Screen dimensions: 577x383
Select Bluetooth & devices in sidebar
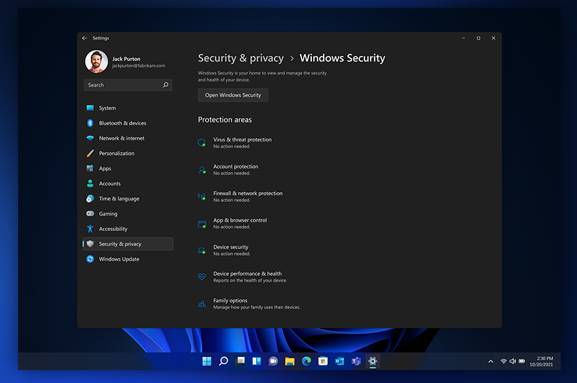tap(122, 123)
